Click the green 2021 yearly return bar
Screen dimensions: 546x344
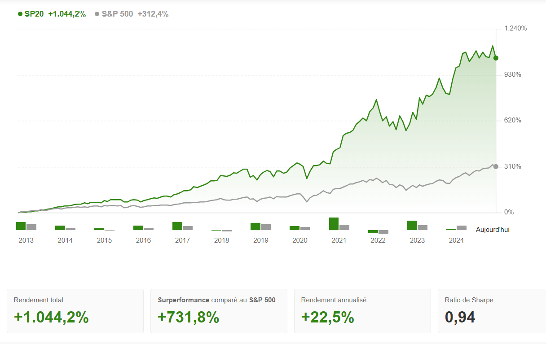pos(334,224)
